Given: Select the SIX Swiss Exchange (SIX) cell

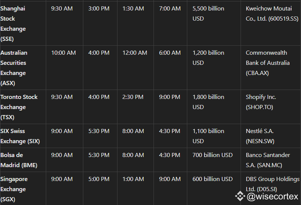Looking at the screenshot, I should pos(23,136).
